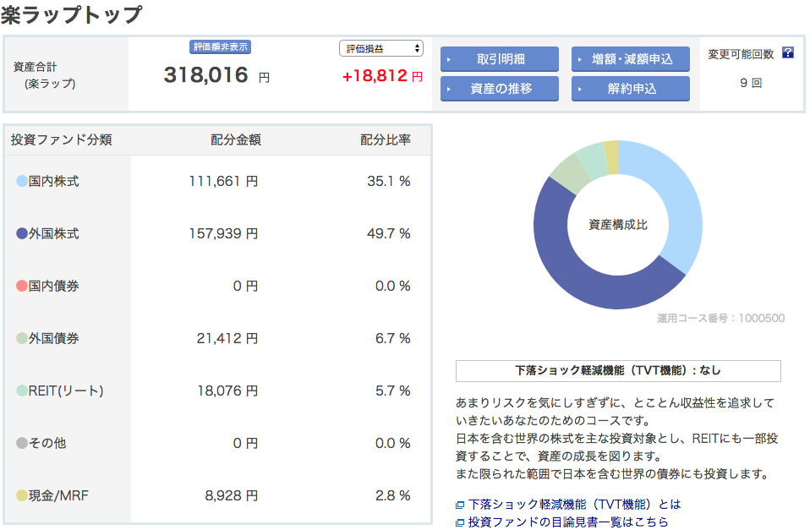The width and height of the screenshot is (810, 530).
Task: Click the 配分比率 column header
Action: click(386, 140)
